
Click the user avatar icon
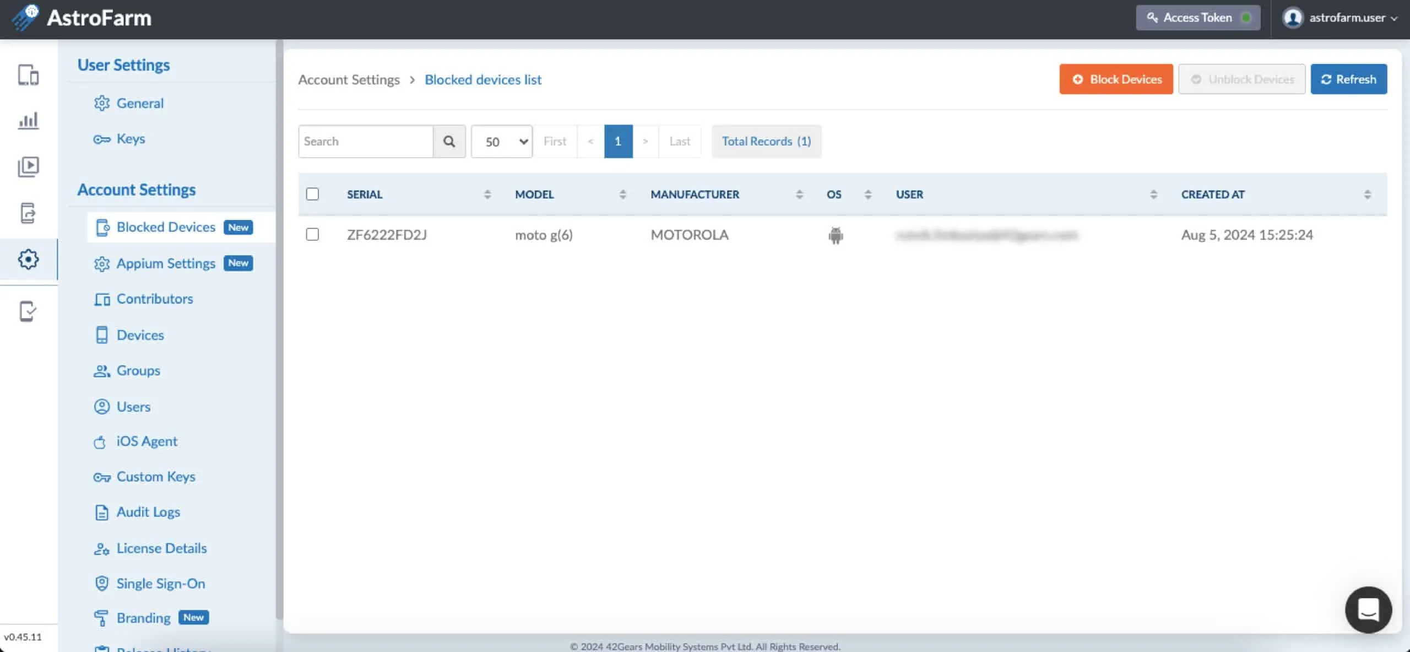pyautogui.click(x=1293, y=18)
